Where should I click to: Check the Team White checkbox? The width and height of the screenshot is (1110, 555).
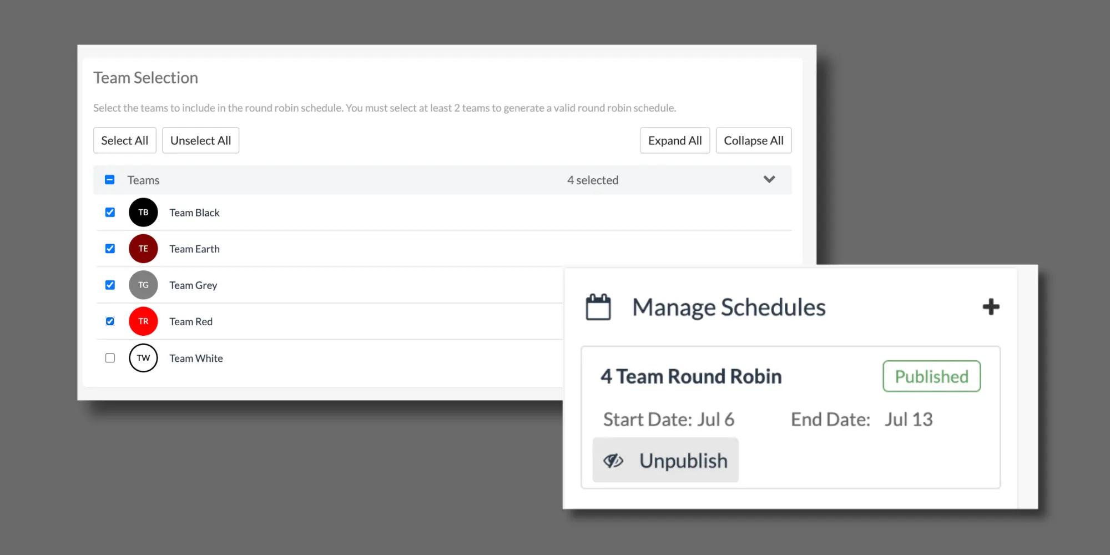(110, 358)
